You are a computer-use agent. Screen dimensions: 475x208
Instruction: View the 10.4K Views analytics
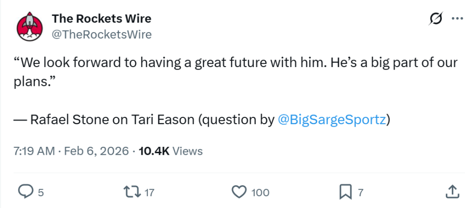pyautogui.click(x=171, y=151)
